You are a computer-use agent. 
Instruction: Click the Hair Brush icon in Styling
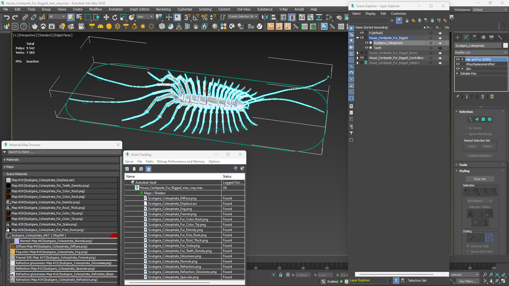(x=471, y=238)
